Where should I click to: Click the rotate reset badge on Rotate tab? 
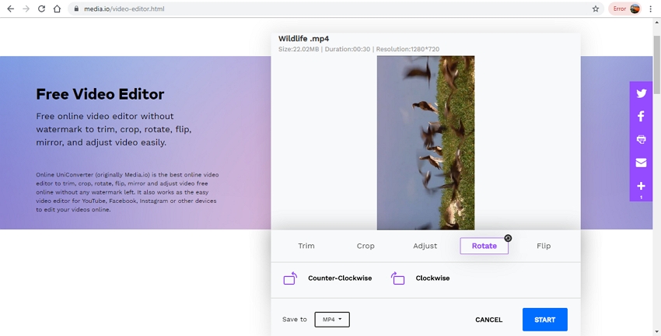508,238
